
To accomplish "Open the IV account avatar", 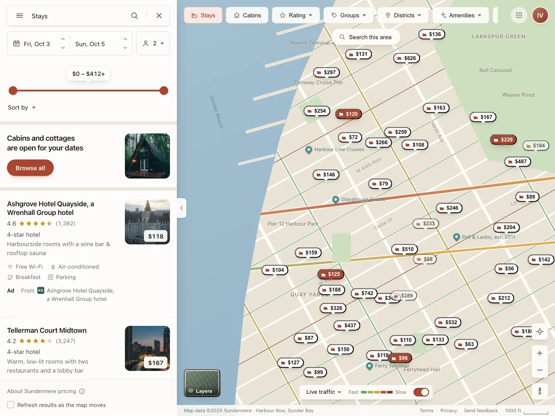I will (x=540, y=15).
